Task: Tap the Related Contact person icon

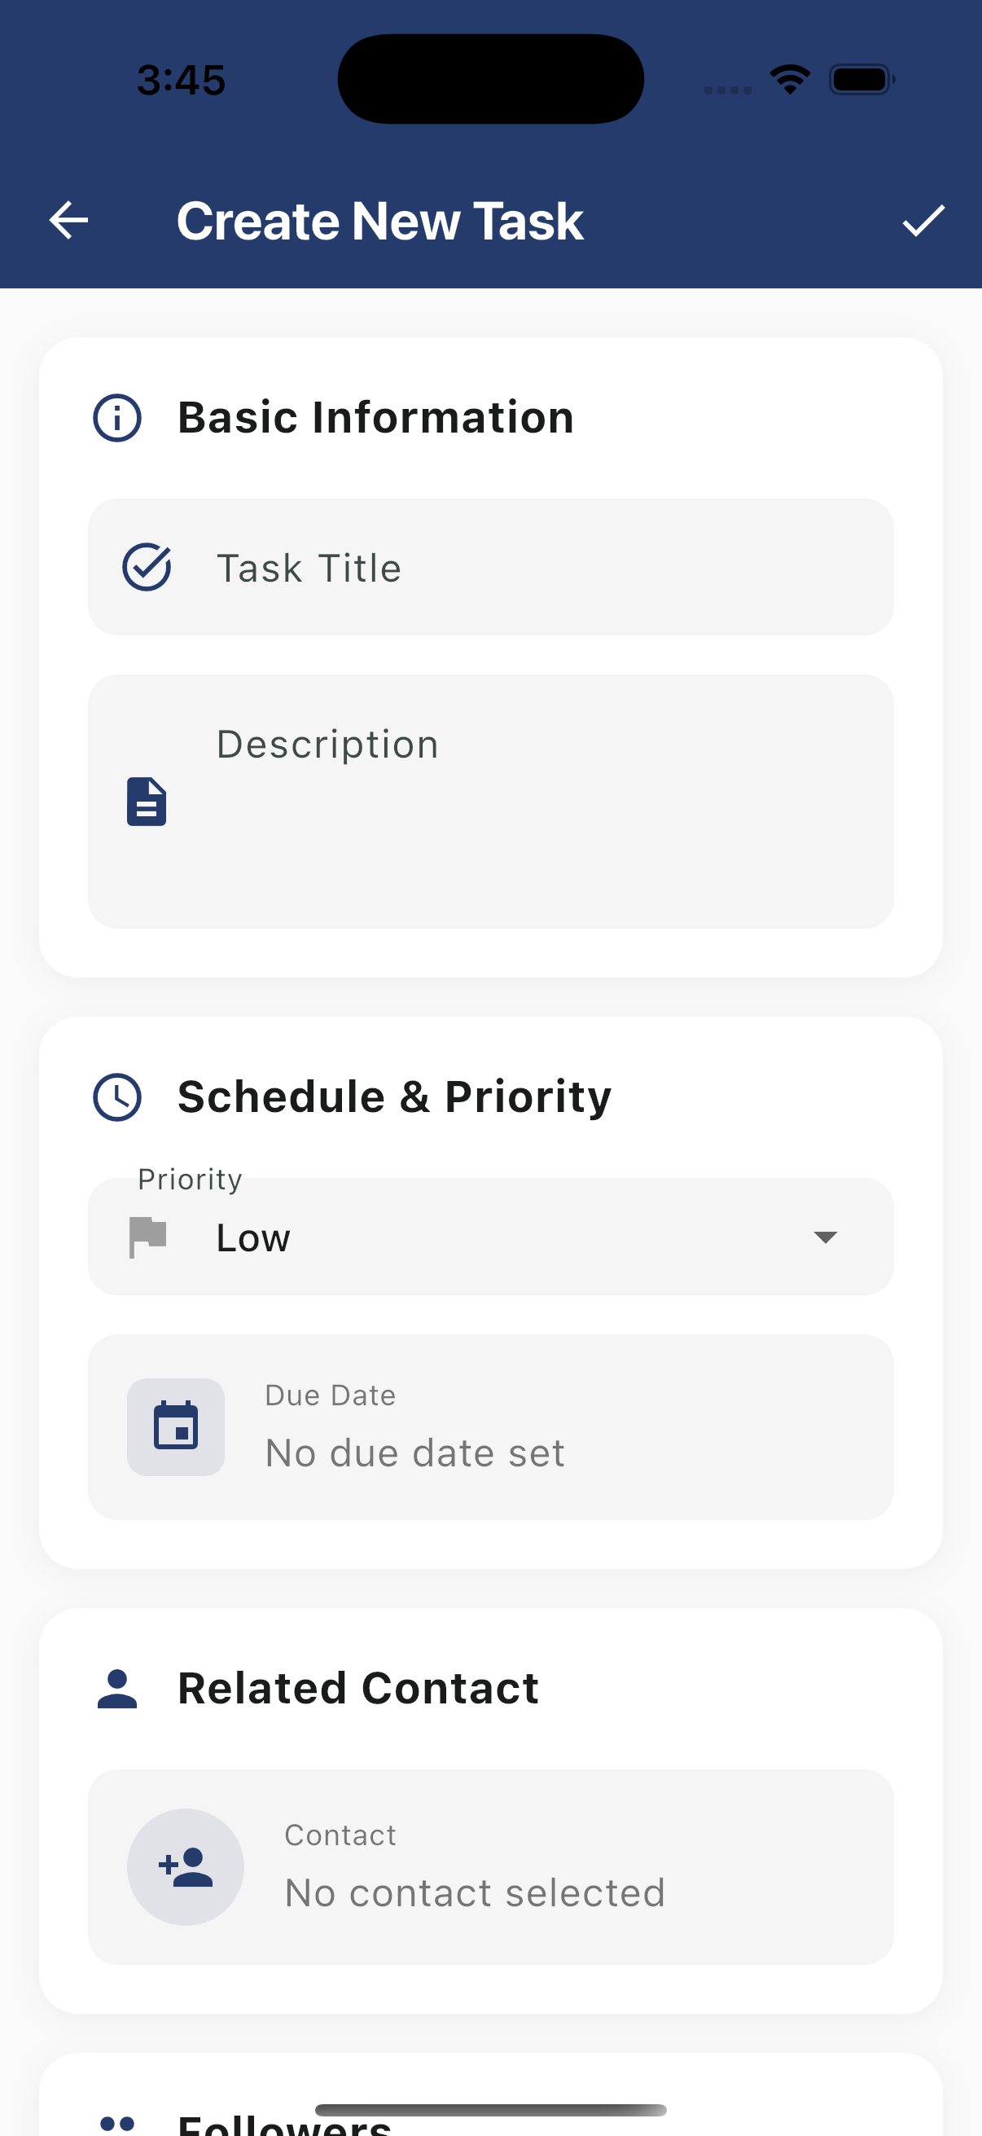Action: (116, 1689)
